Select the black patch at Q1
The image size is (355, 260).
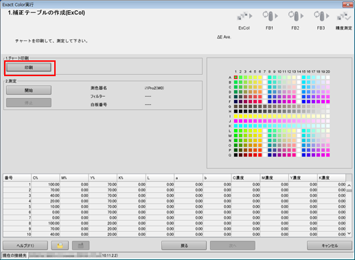coord(236,155)
